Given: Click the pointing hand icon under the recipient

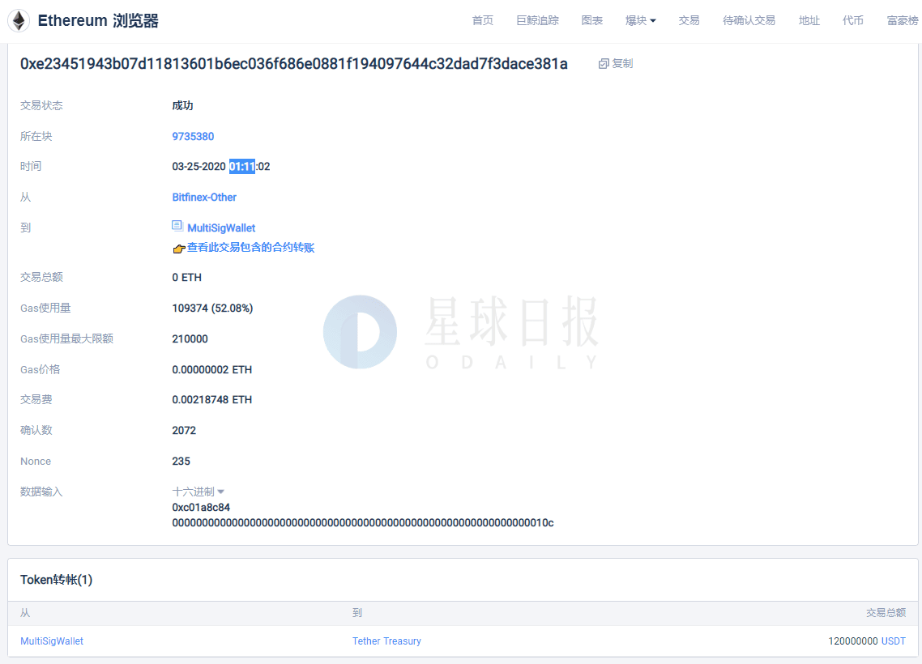Looking at the screenshot, I should [x=179, y=249].
